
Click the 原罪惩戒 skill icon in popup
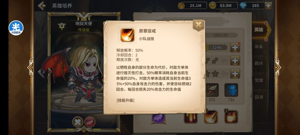(127, 35)
